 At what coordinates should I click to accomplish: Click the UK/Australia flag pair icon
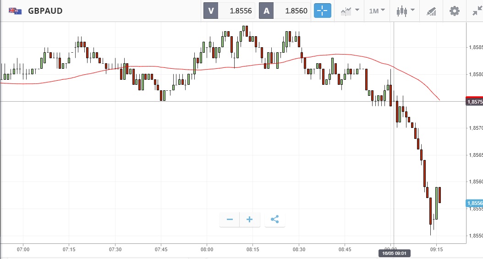(x=15, y=11)
